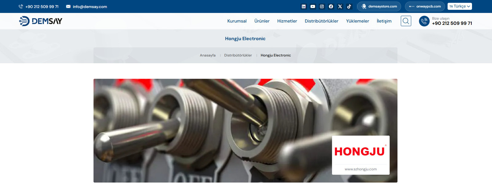
Task: Open the onwaypcb.com button
Action: tap(425, 6)
